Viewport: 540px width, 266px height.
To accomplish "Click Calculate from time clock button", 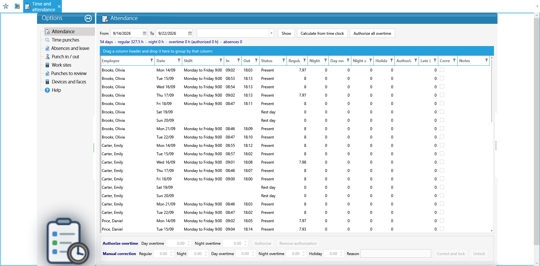I will click(x=322, y=33).
